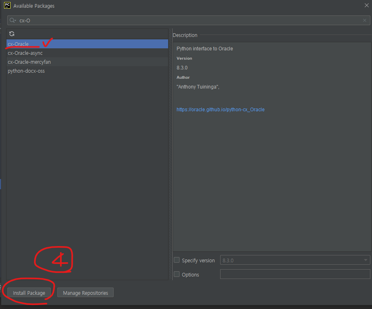Screen dimensions: 372x309
Task: Click the Author label in description pane
Action: point(183,77)
